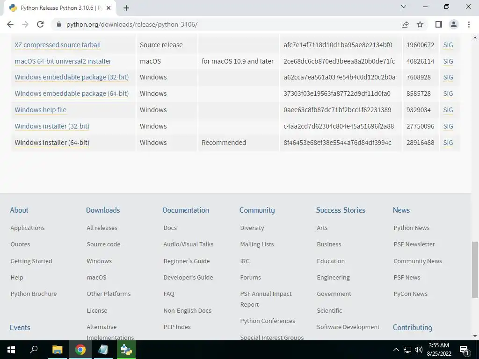The image size is (479, 359).
Task: Download Windows embeddable package (32-bit)
Action: click(x=72, y=77)
